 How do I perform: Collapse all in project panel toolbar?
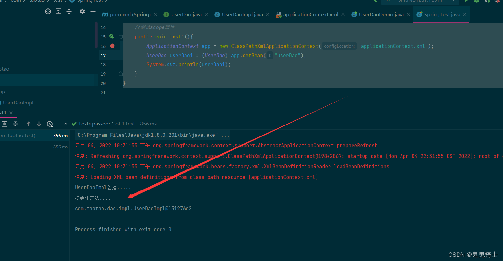click(69, 11)
